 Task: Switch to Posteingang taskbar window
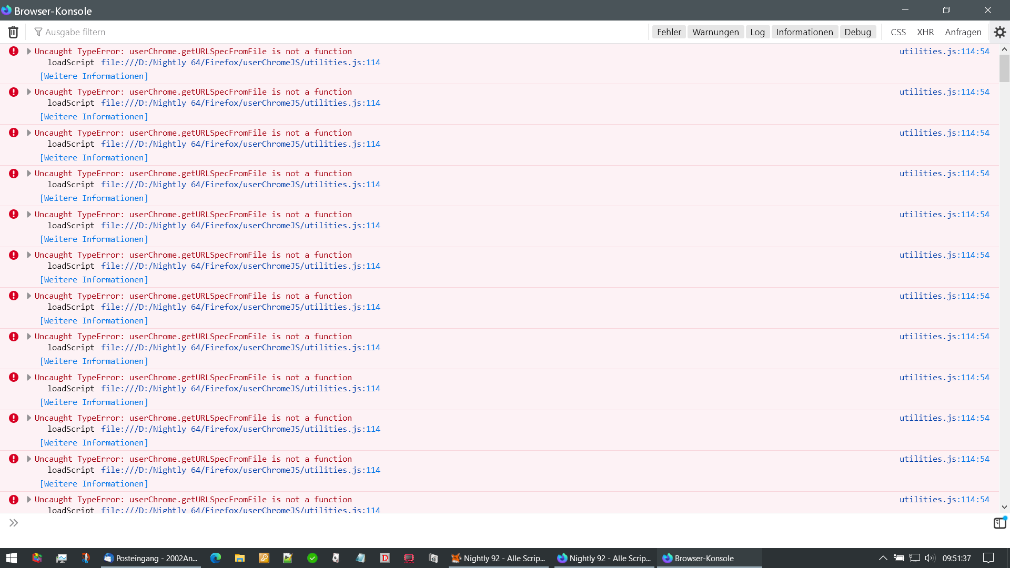click(151, 558)
